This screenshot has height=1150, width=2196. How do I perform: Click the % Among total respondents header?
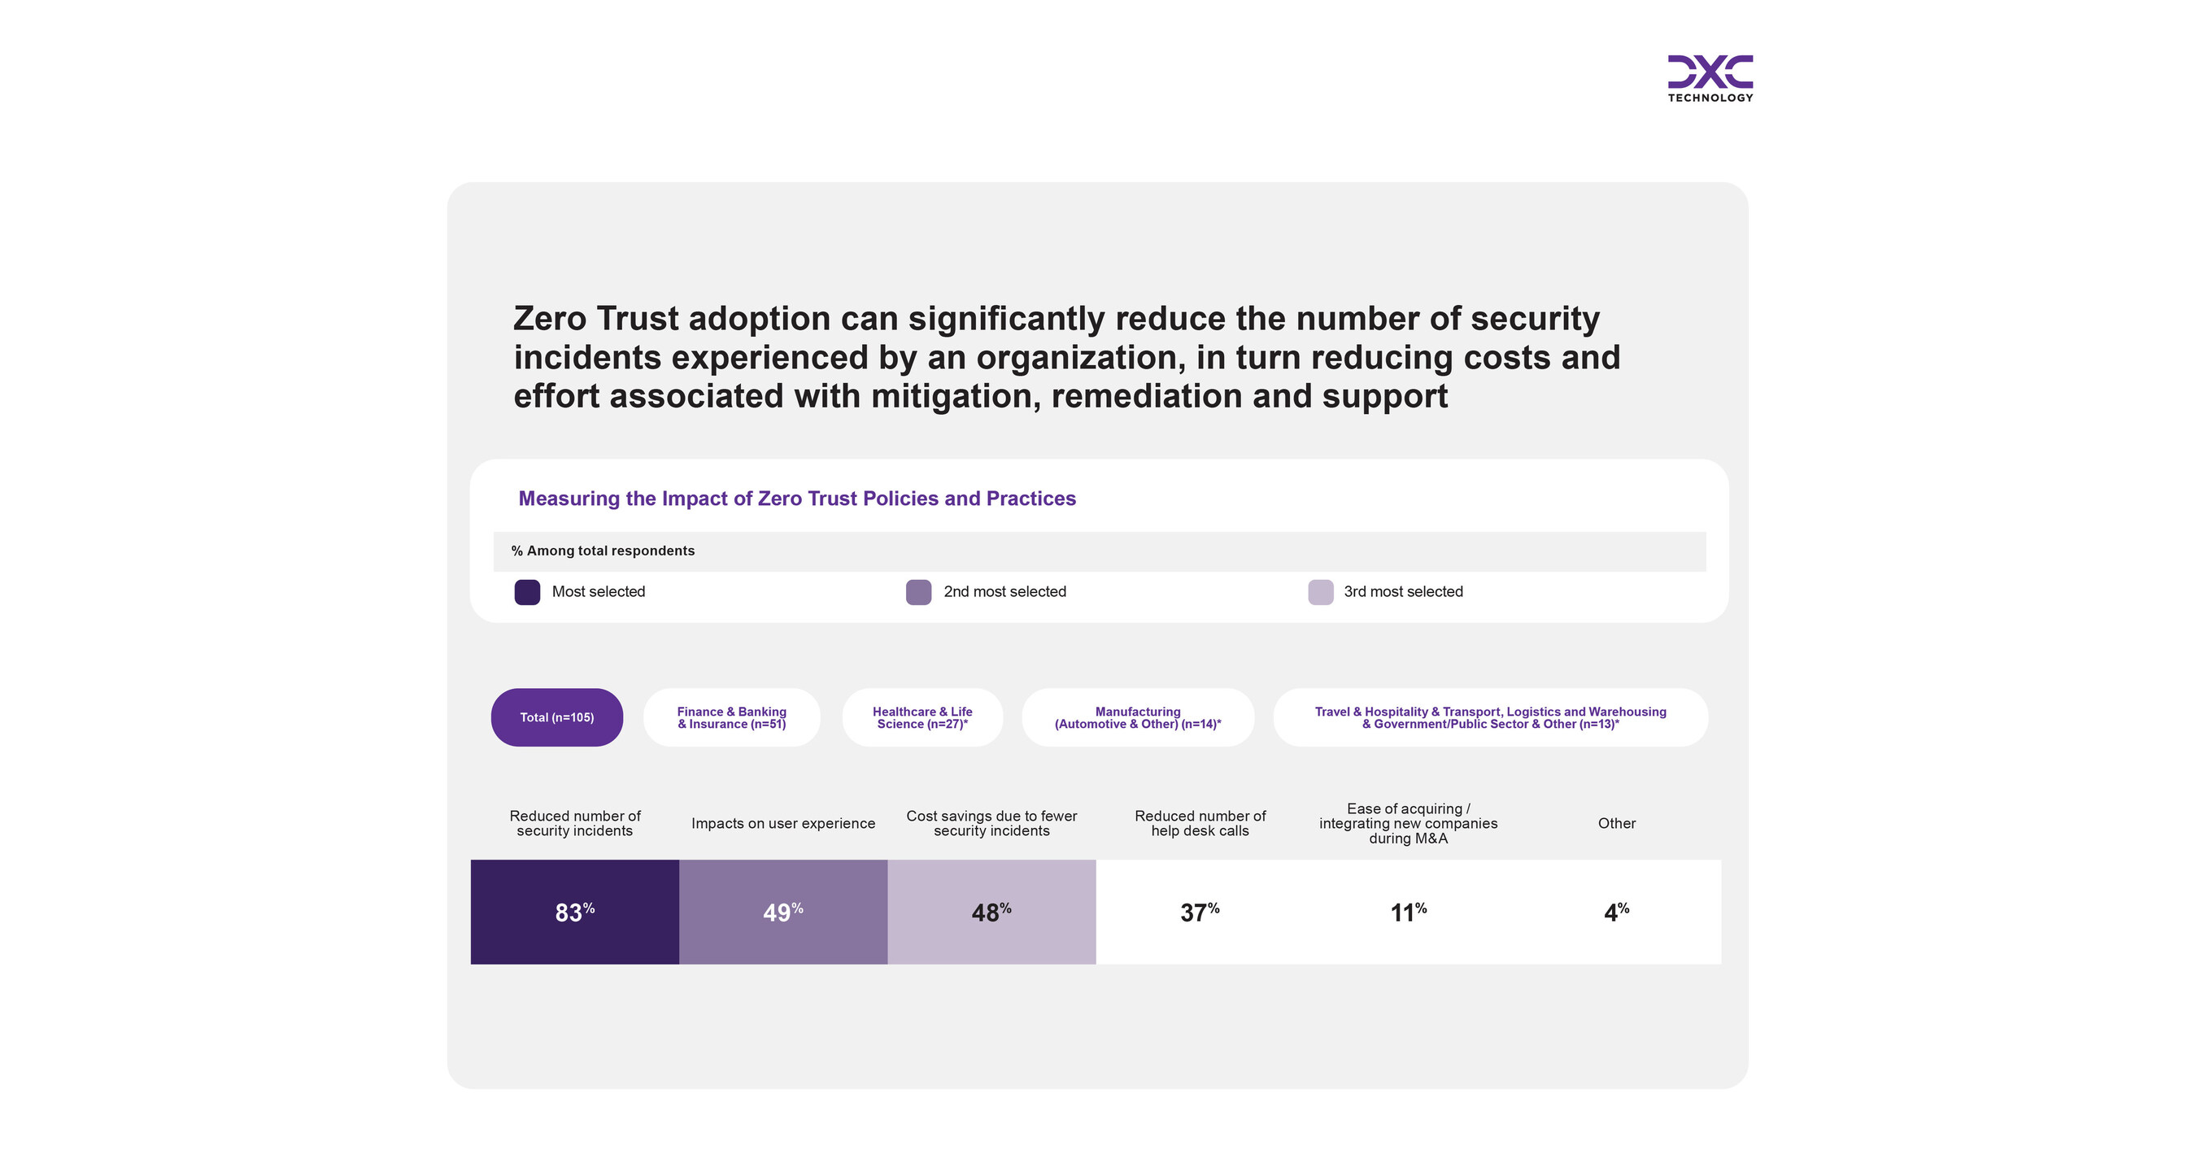coord(603,551)
